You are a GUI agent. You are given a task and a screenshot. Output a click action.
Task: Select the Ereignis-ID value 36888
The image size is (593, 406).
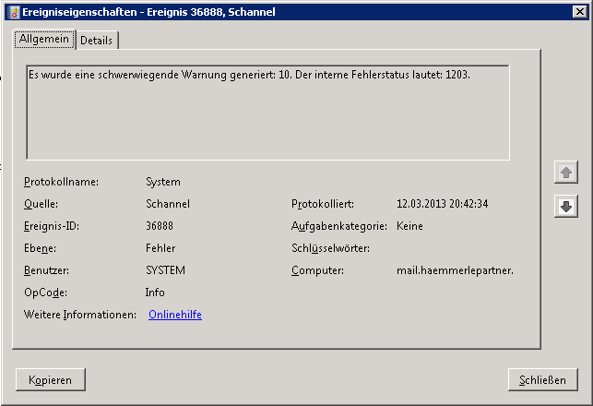pyautogui.click(x=160, y=226)
